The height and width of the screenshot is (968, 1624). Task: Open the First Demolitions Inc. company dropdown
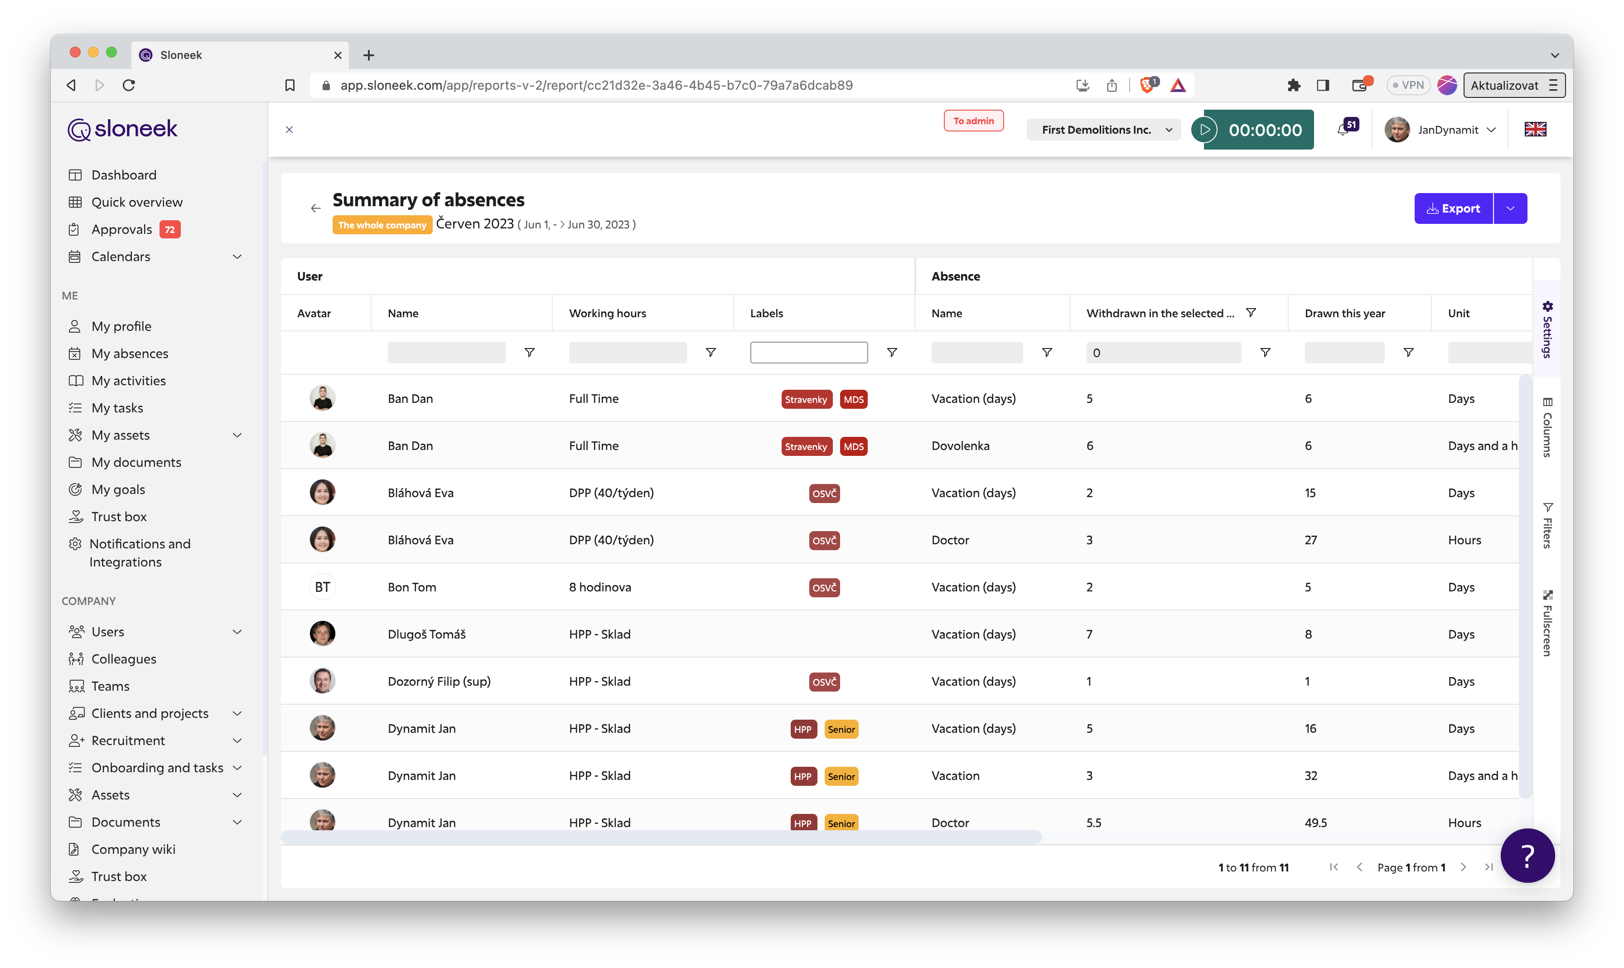pos(1103,130)
